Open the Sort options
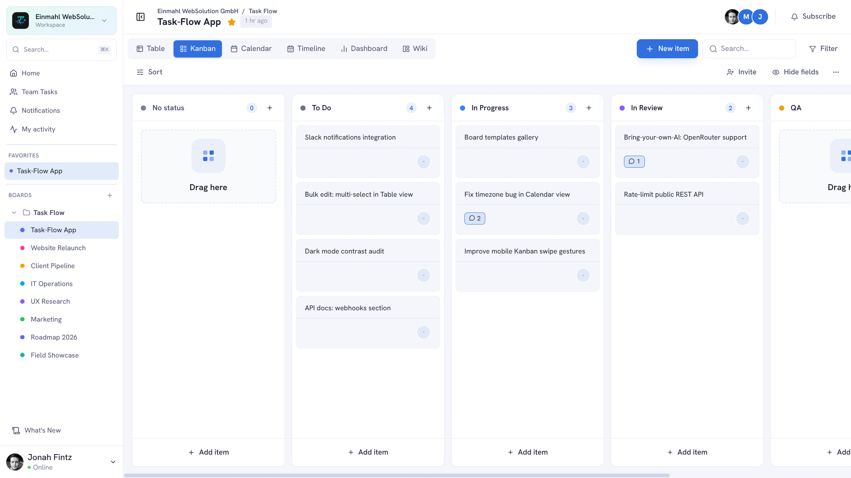This screenshot has height=478, width=851. [149, 72]
